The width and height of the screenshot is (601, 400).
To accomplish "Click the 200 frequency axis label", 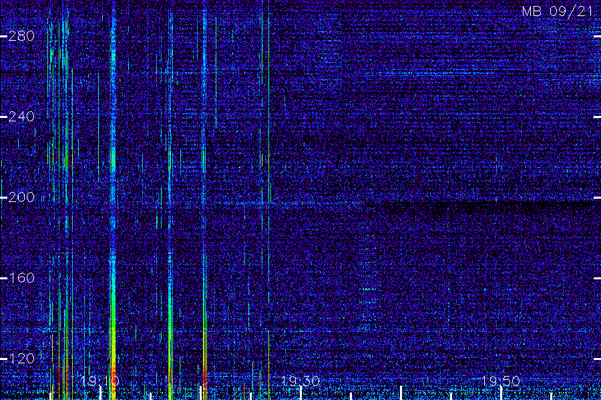I will [x=21, y=197].
